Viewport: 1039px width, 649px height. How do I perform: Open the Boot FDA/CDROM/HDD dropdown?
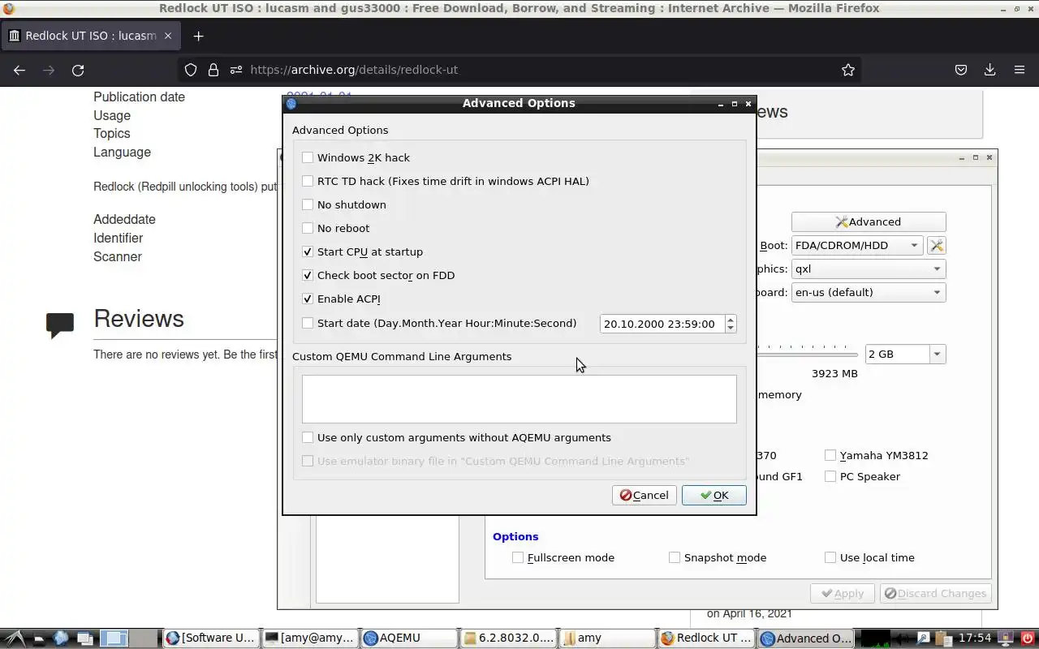[857, 245]
